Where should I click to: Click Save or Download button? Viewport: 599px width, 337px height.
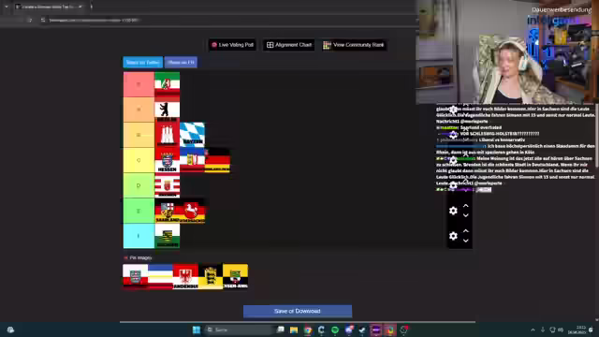[x=298, y=311]
